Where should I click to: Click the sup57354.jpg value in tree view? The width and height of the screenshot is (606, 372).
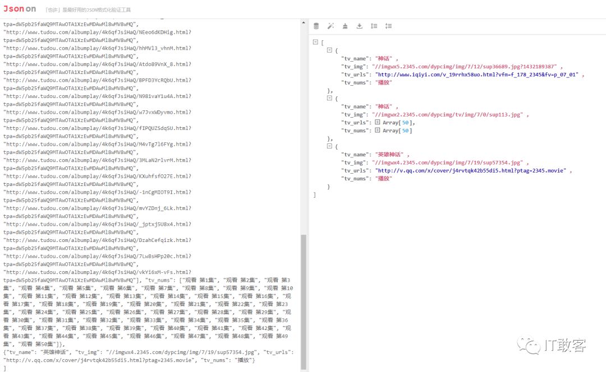448,162
